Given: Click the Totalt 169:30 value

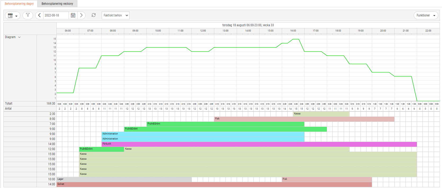Looking at the screenshot, I should pos(51,104).
